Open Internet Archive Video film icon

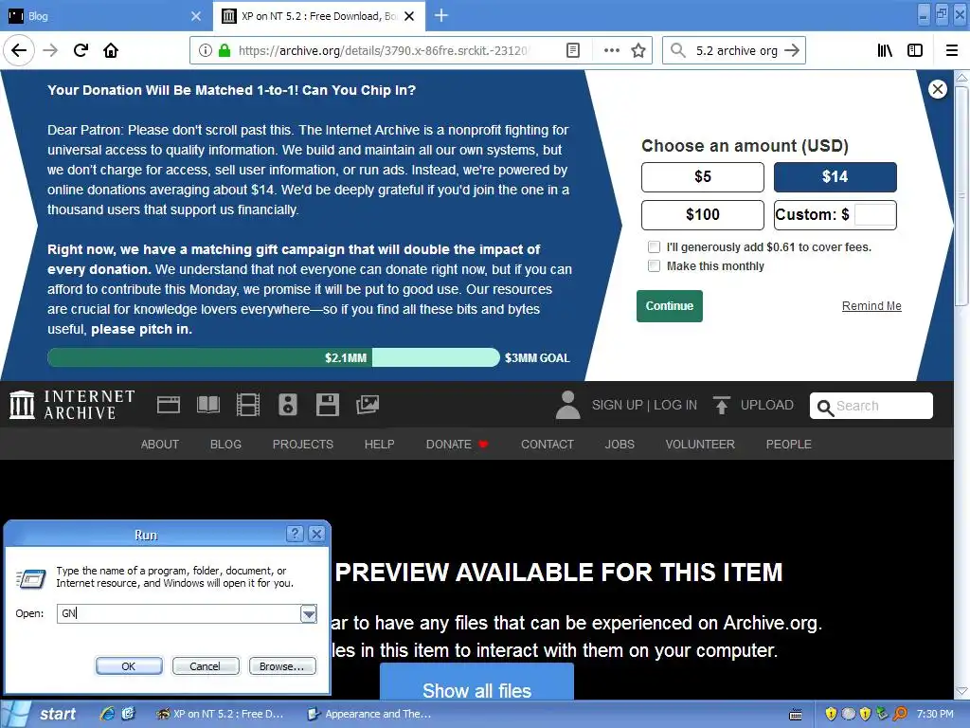[x=248, y=405]
